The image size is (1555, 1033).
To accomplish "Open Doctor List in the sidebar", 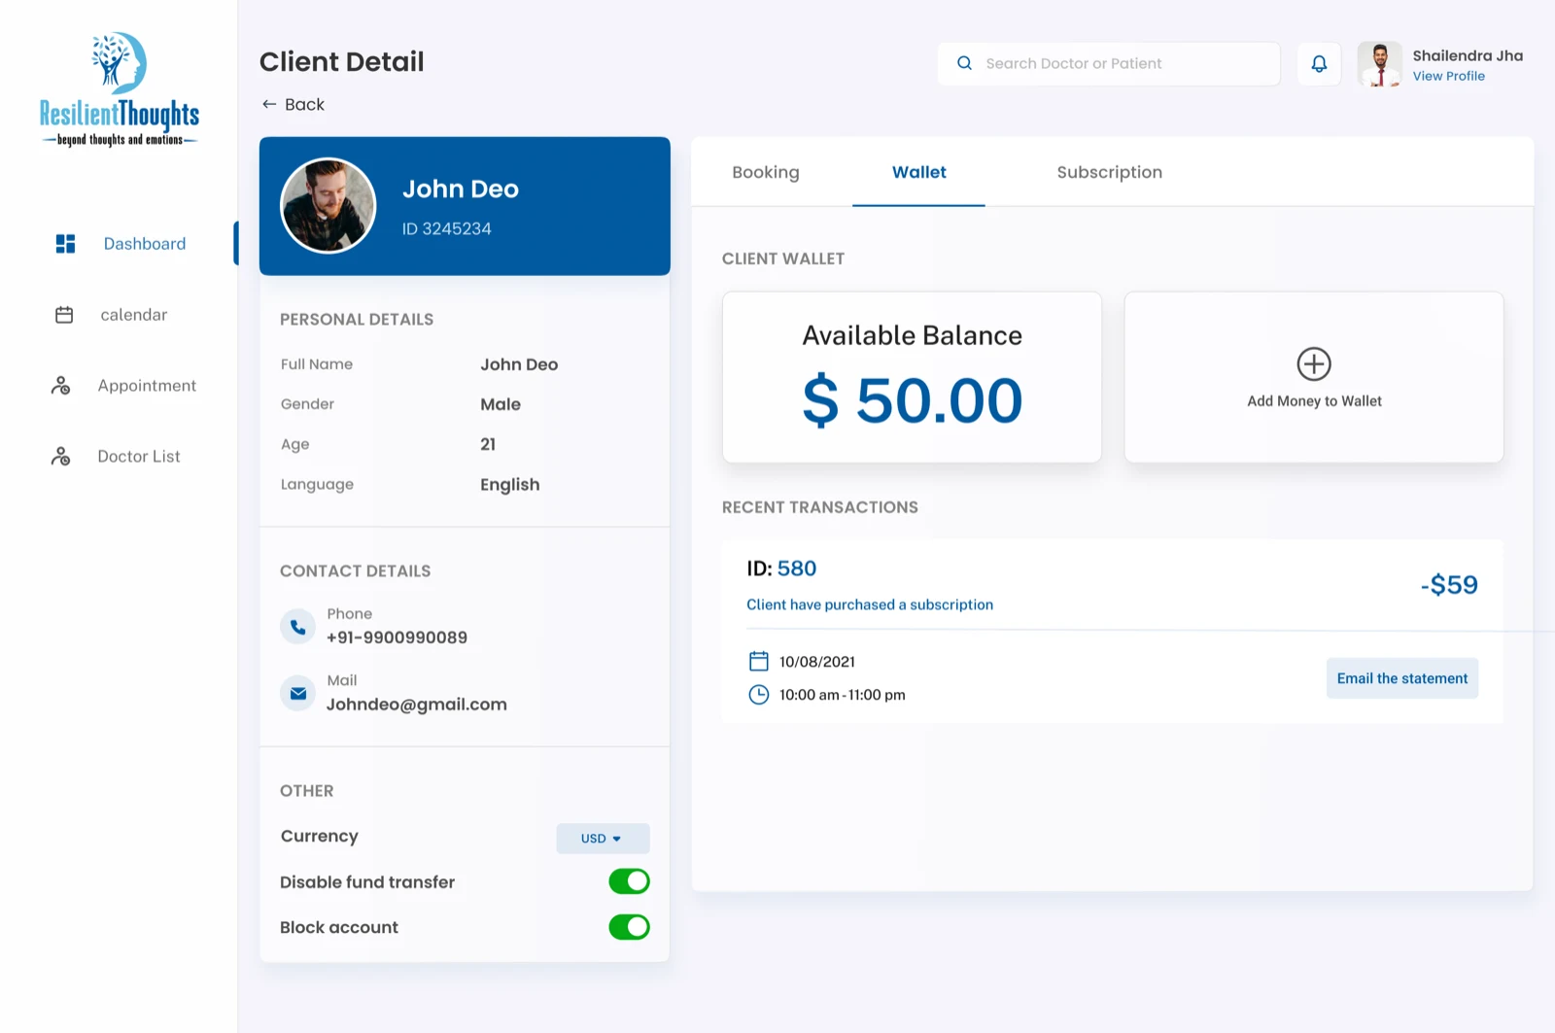I will pos(139,457).
